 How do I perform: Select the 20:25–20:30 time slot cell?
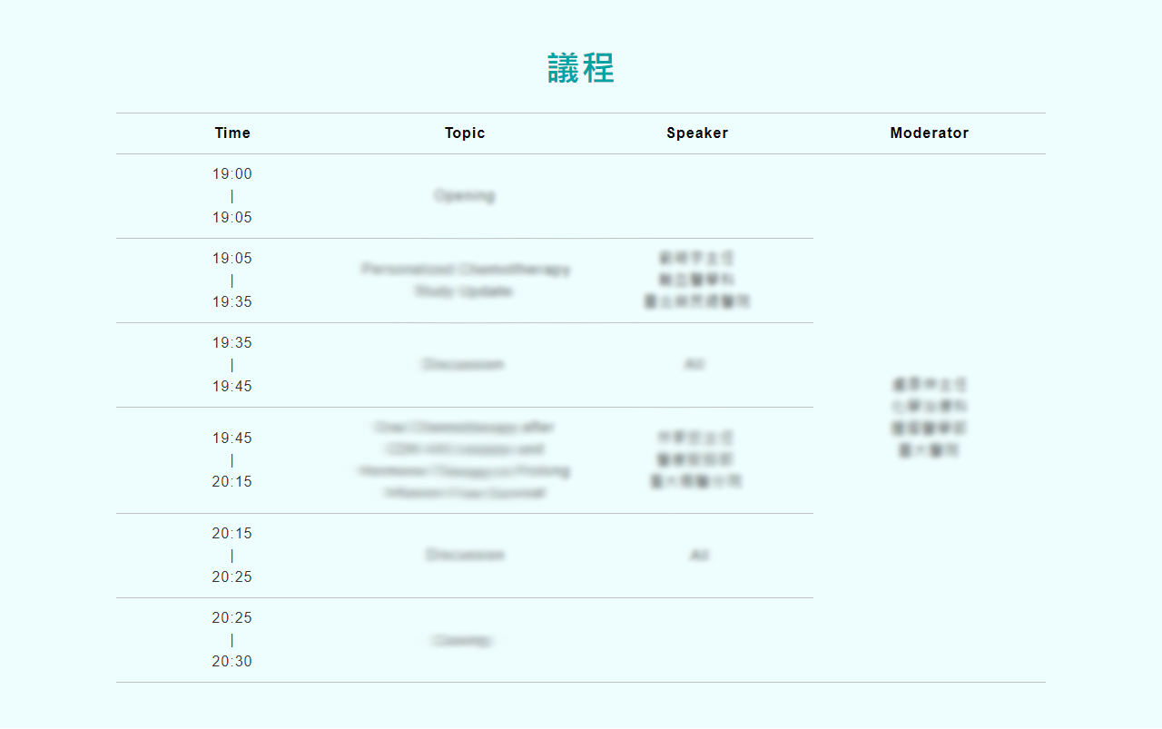(232, 639)
